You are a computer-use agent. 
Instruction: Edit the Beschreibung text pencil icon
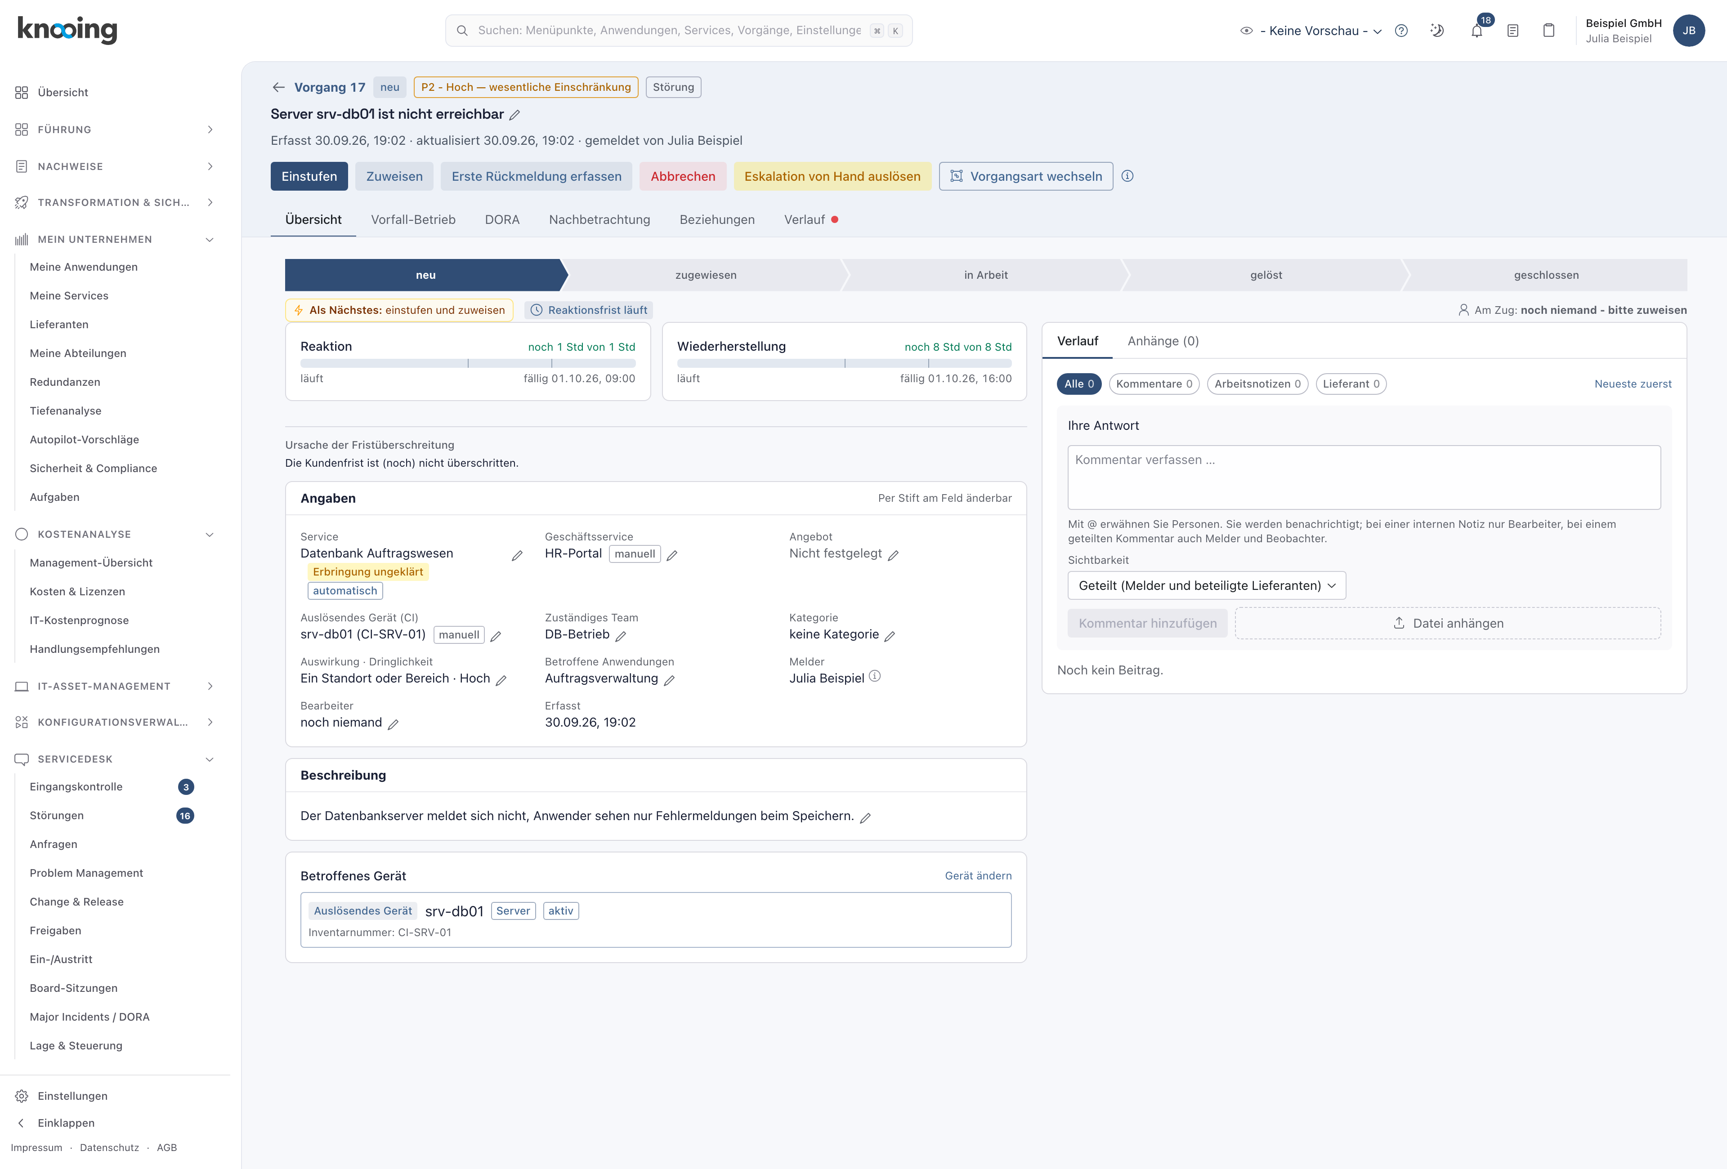865,817
